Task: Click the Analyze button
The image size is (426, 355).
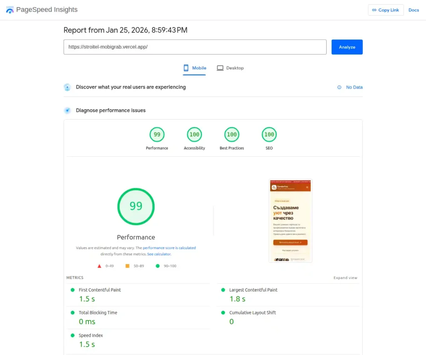Action: click(x=347, y=47)
